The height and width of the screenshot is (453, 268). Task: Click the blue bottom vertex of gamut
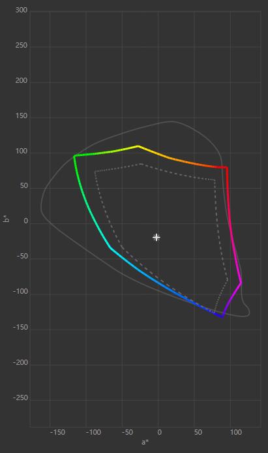point(222,317)
